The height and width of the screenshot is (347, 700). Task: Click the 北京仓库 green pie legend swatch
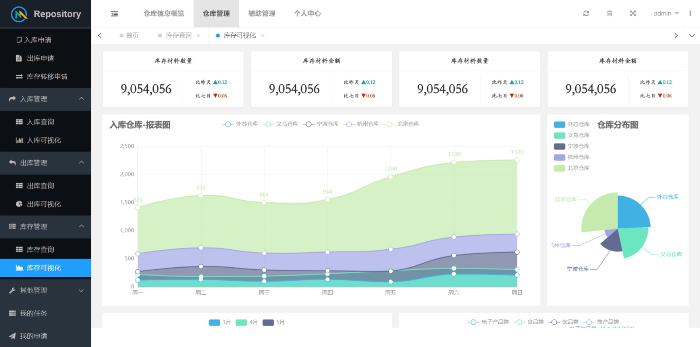[x=559, y=168]
